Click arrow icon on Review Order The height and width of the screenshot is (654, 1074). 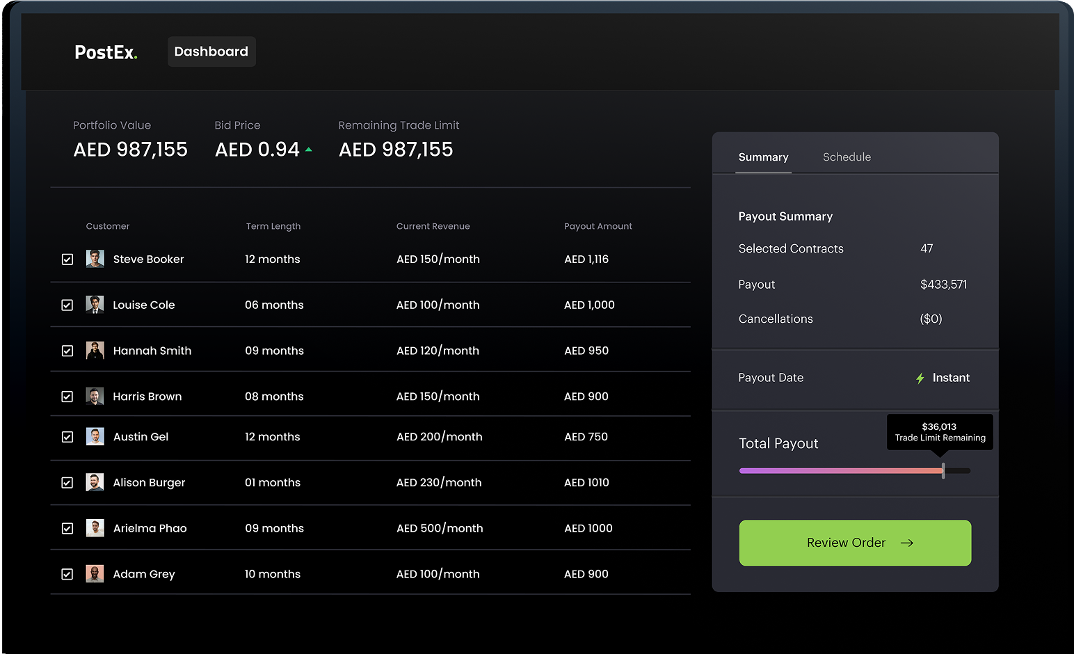point(907,543)
